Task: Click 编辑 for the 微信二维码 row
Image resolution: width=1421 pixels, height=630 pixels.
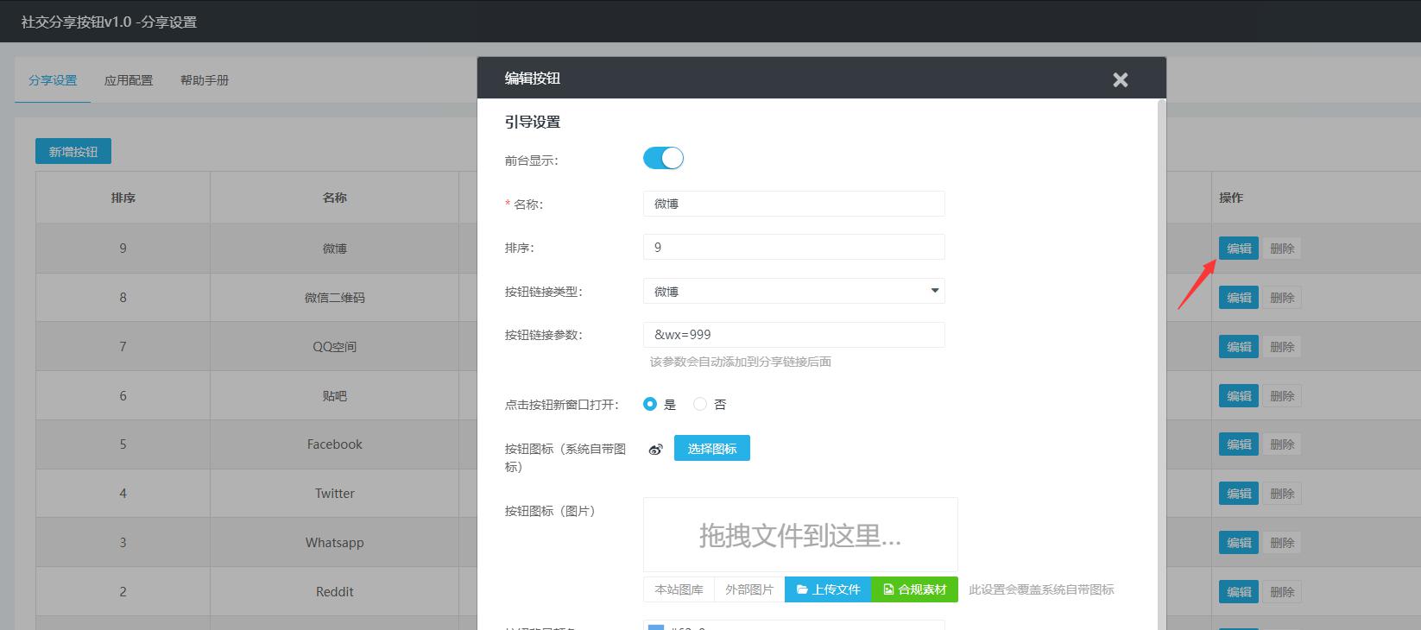Action: 1239,298
